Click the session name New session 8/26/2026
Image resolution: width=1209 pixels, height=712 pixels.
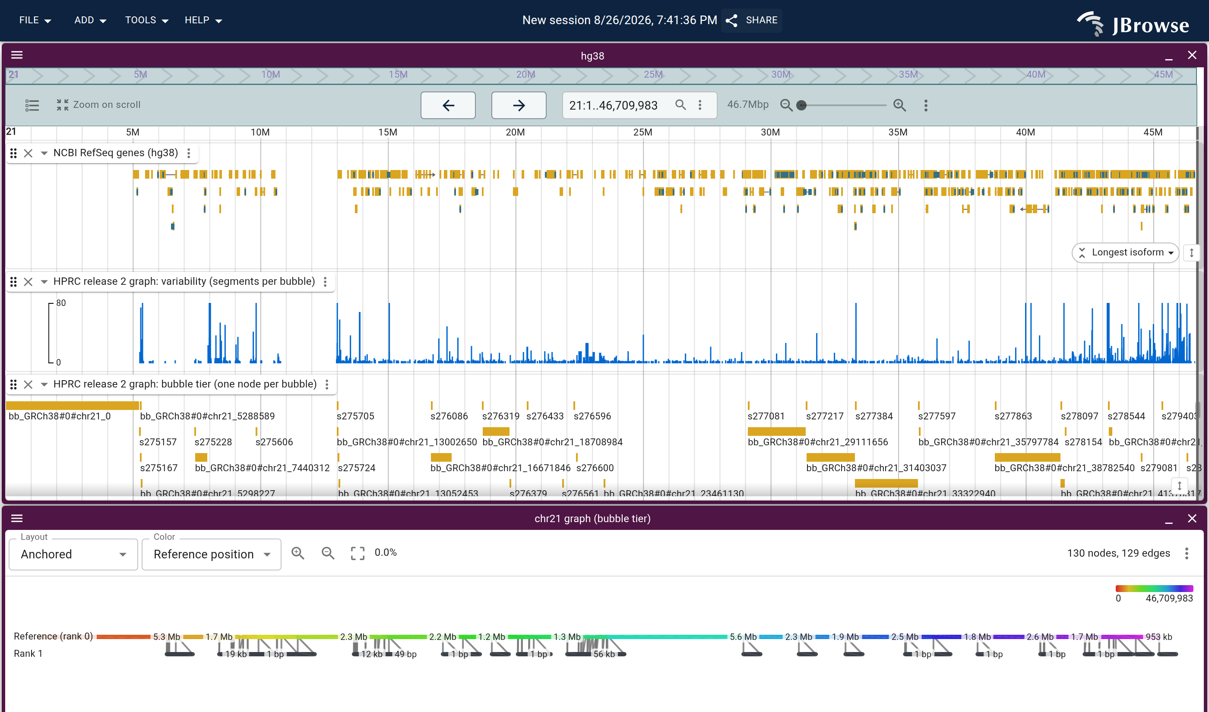pos(620,20)
